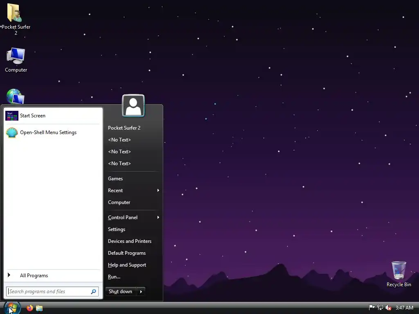The height and width of the screenshot is (314, 419).
Task: Click the network tray icon
Action: pyautogui.click(x=380, y=307)
